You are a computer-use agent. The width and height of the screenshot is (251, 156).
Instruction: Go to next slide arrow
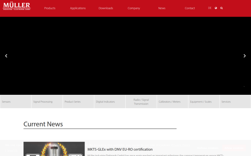point(245,56)
